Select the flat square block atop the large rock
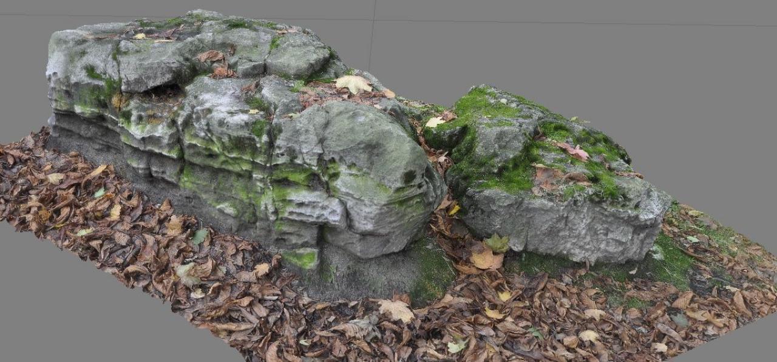Viewport: 777px width, 362px height. click(x=297, y=55)
